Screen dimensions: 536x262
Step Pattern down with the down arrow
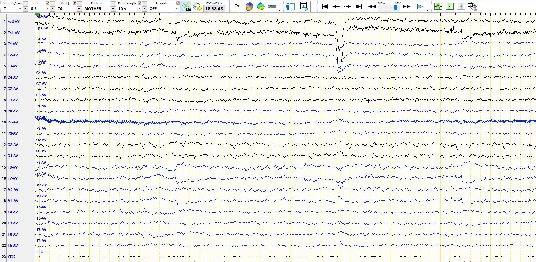[x=113, y=9]
